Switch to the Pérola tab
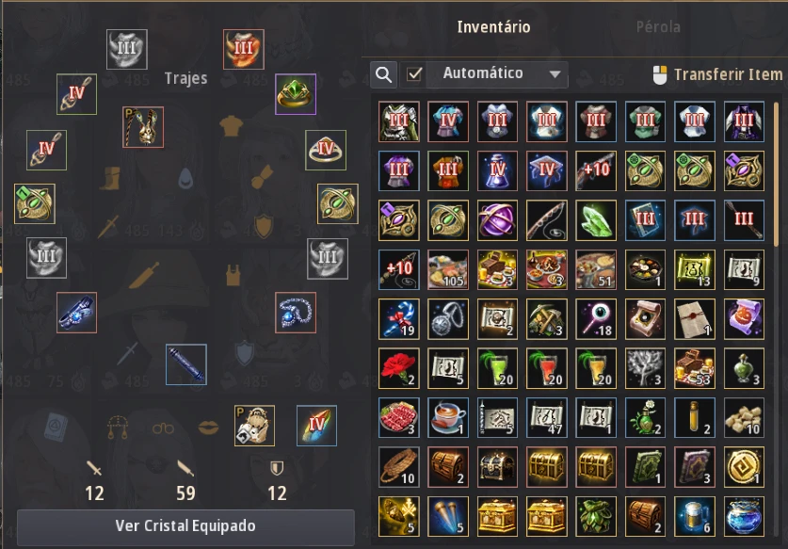 [x=658, y=27]
